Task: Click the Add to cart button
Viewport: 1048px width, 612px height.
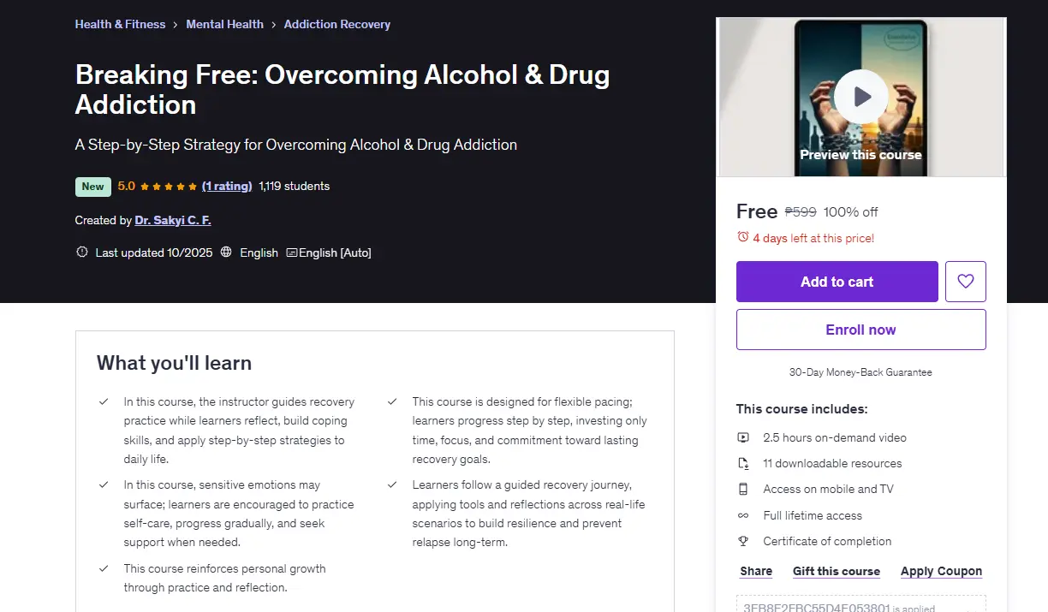Action: click(x=837, y=282)
